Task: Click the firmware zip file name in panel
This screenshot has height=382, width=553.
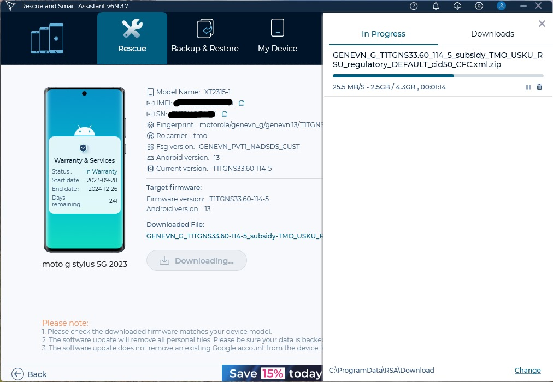Action: click(438, 60)
